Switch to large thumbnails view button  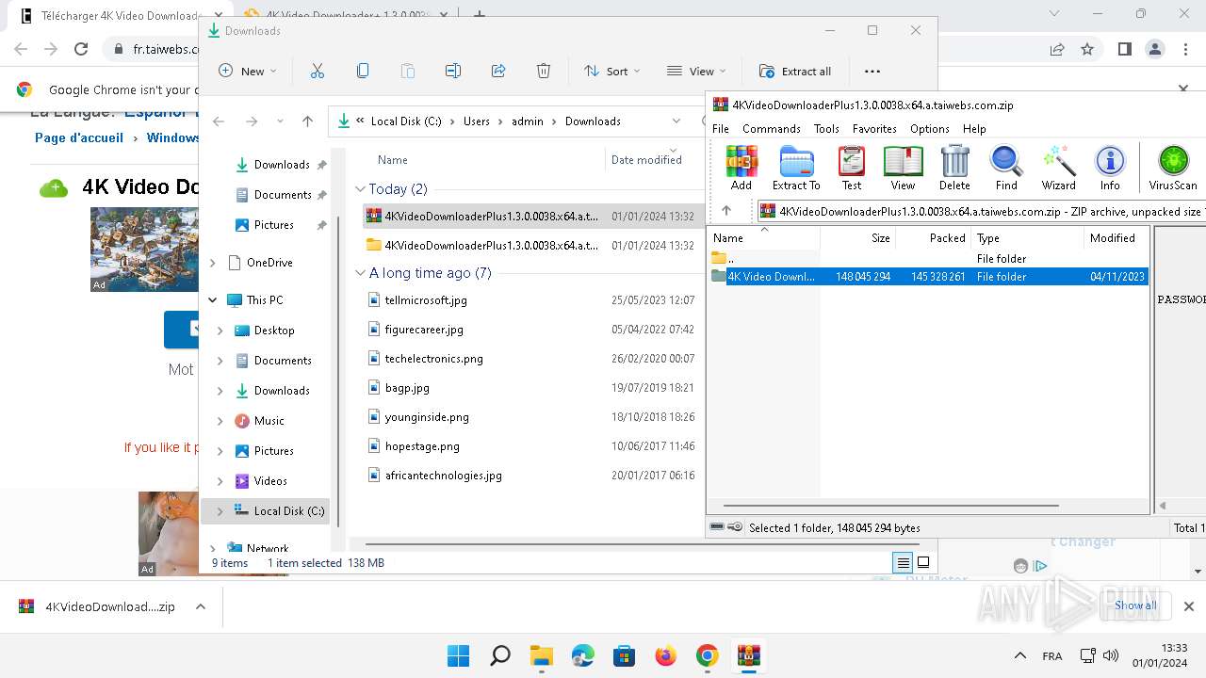tap(923, 563)
